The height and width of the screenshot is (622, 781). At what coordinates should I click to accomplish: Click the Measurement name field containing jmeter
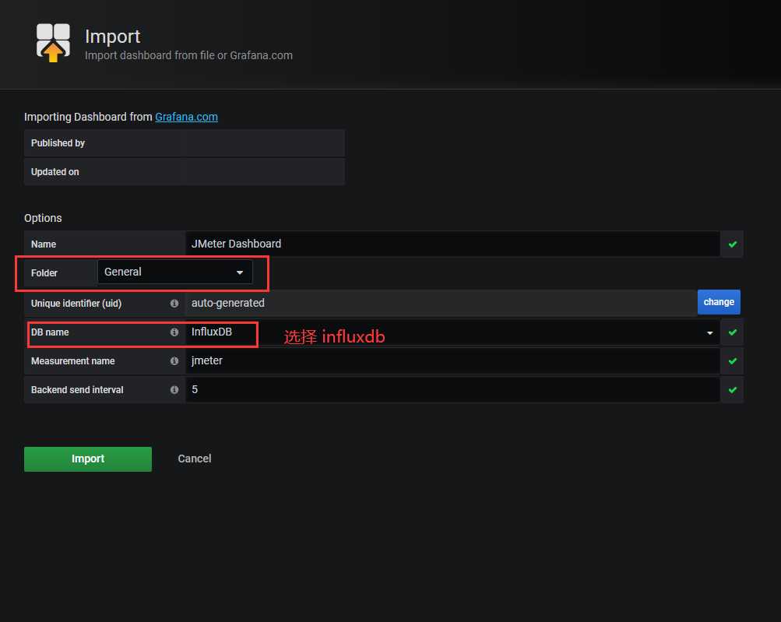tap(452, 361)
